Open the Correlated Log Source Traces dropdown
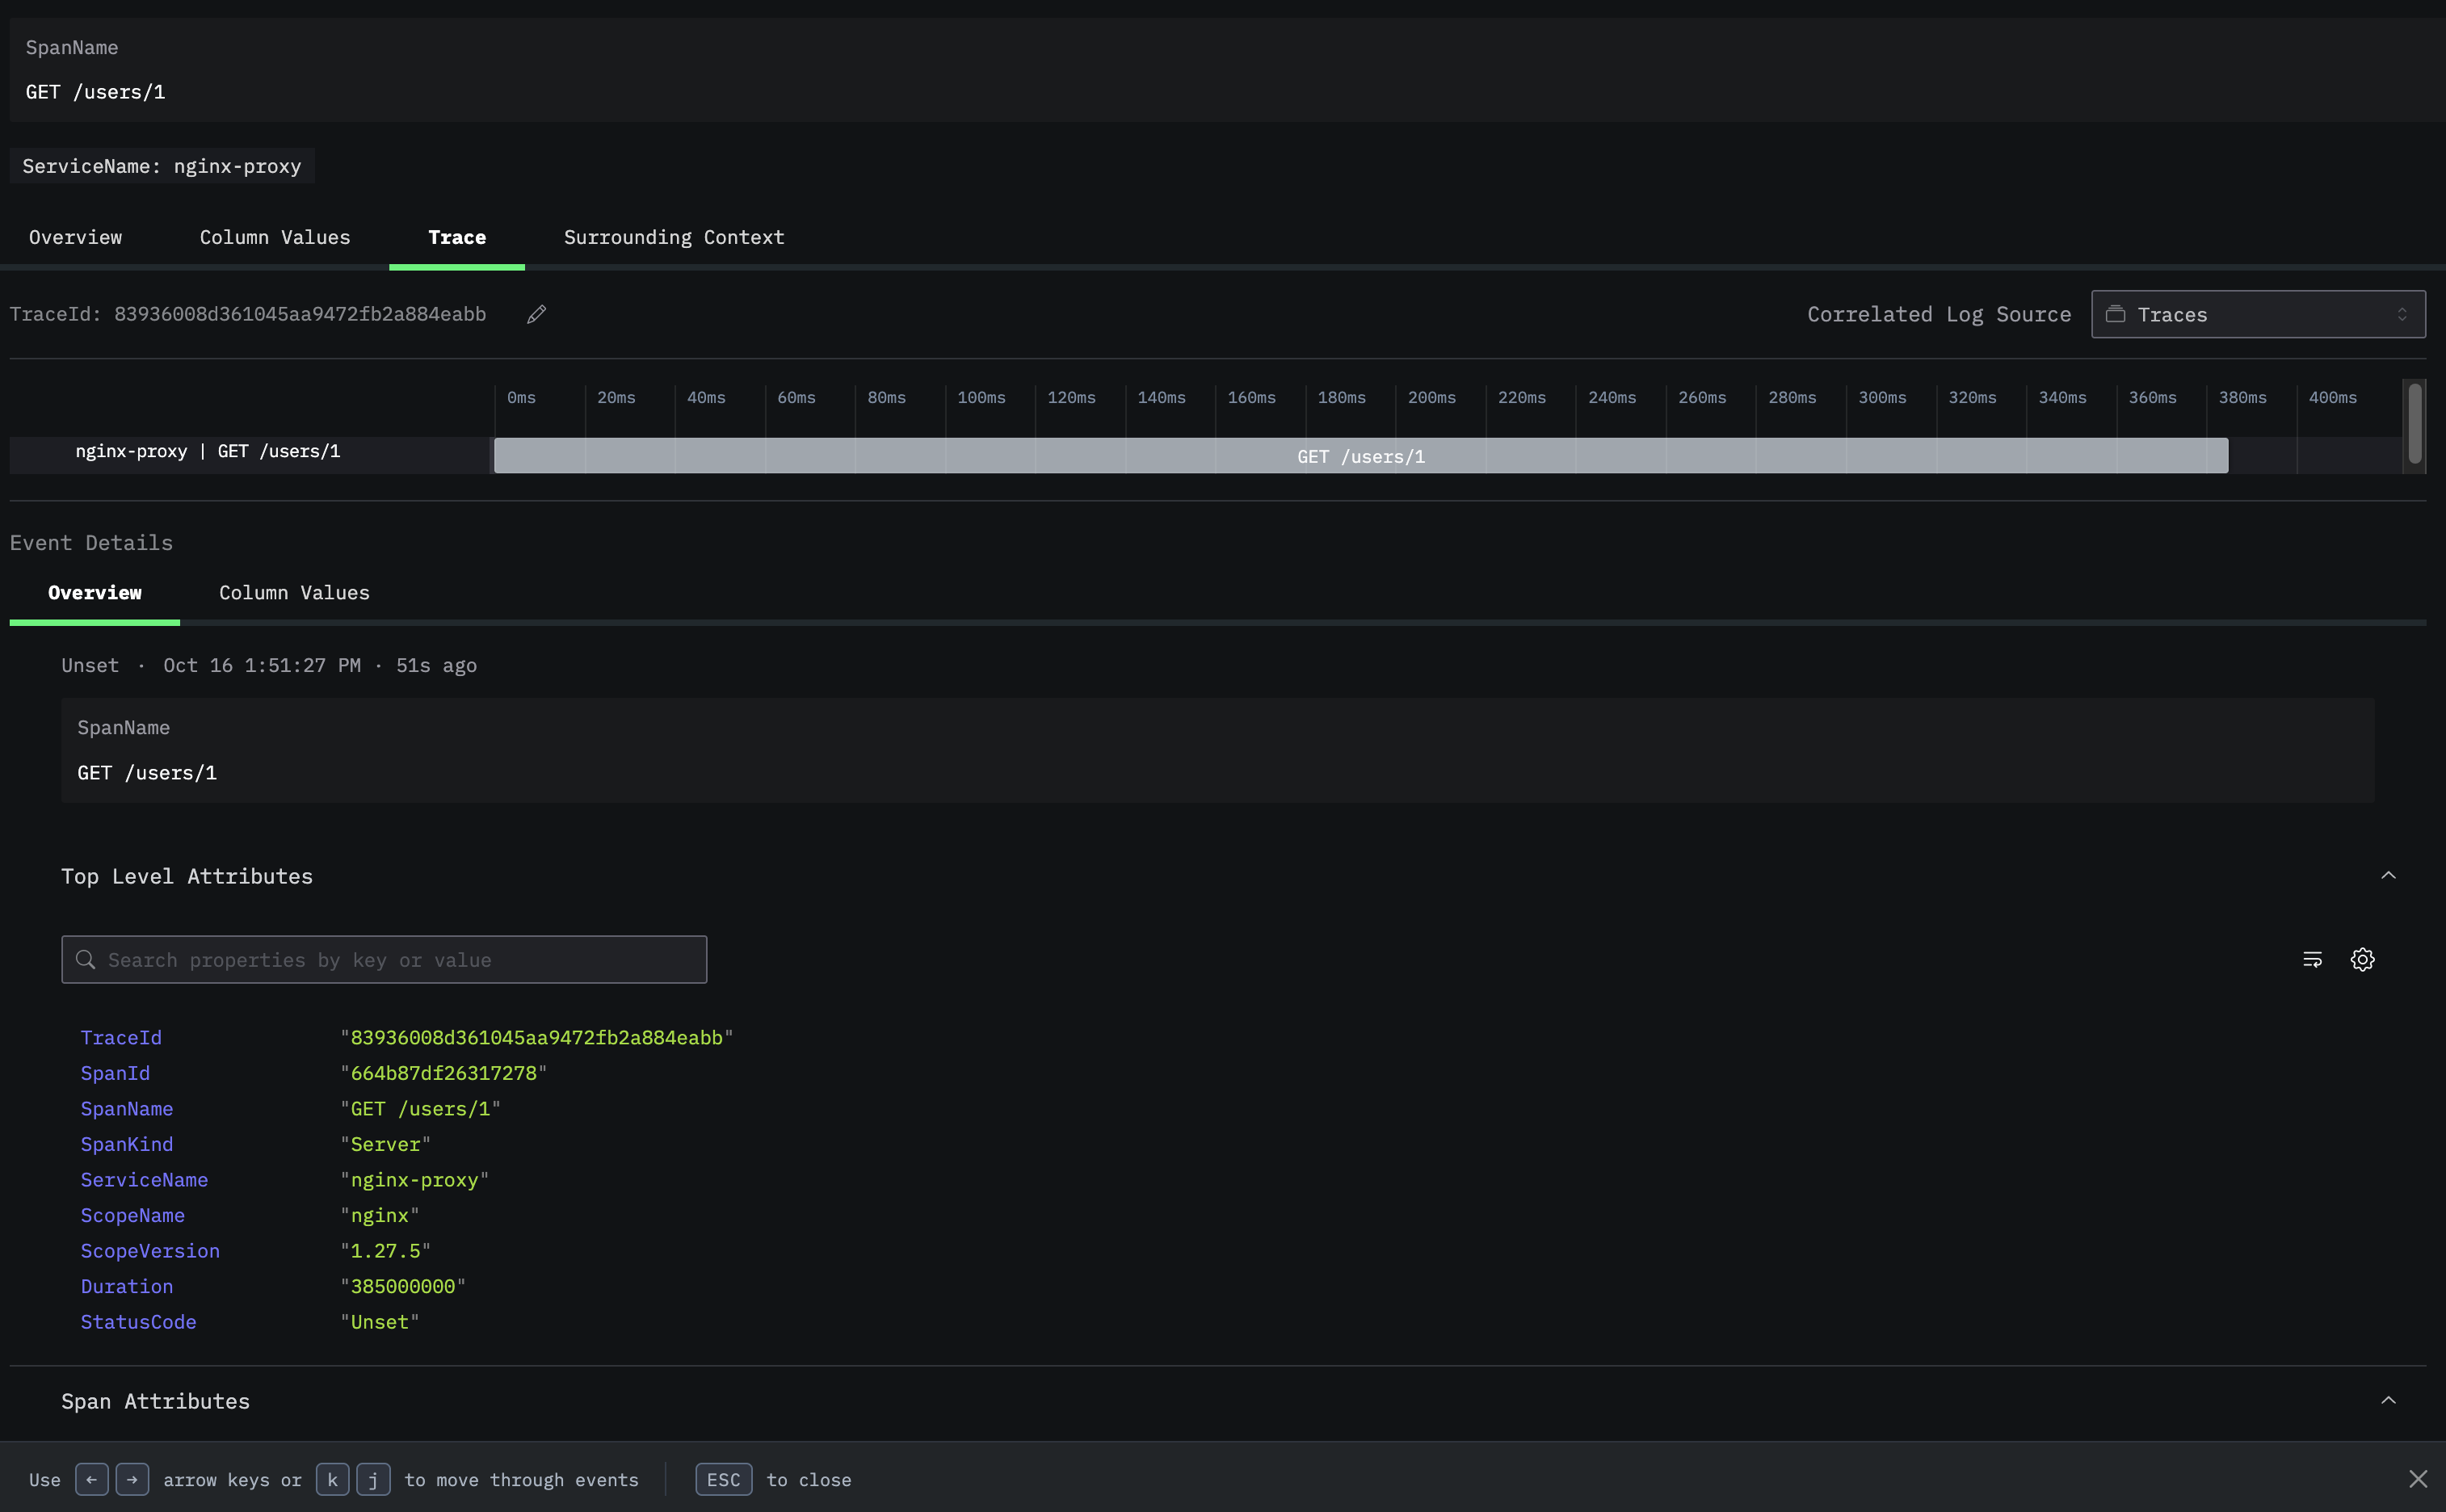This screenshot has width=2446, height=1512. coord(2258,314)
